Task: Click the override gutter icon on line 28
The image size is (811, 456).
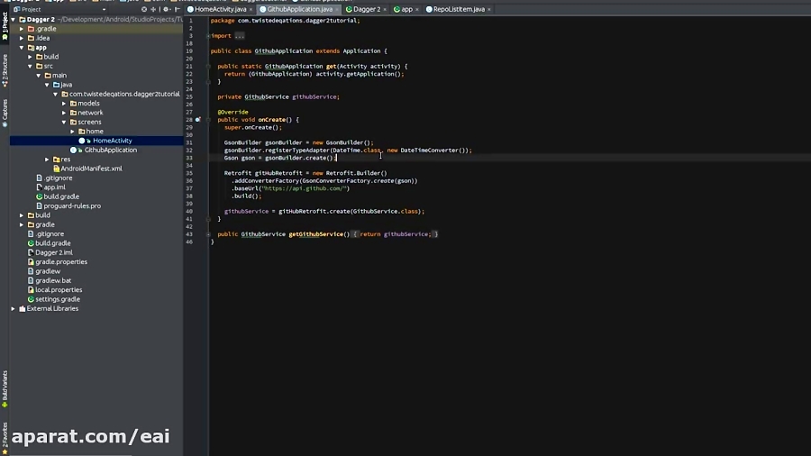Action: click(197, 120)
